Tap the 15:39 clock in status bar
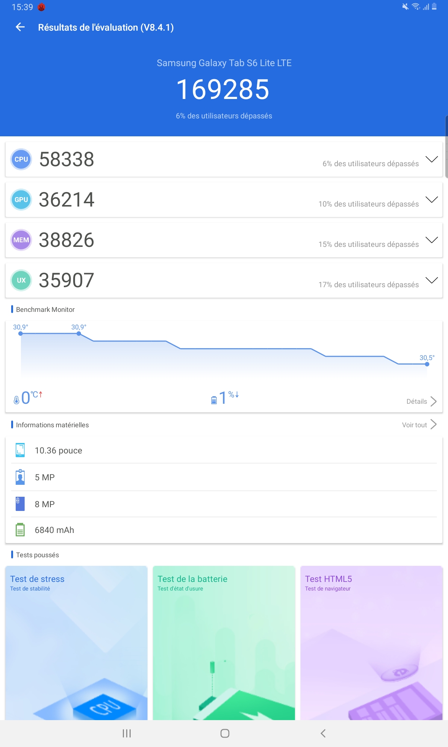Image resolution: width=448 pixels, height=747 pixels. coord(22,7)
